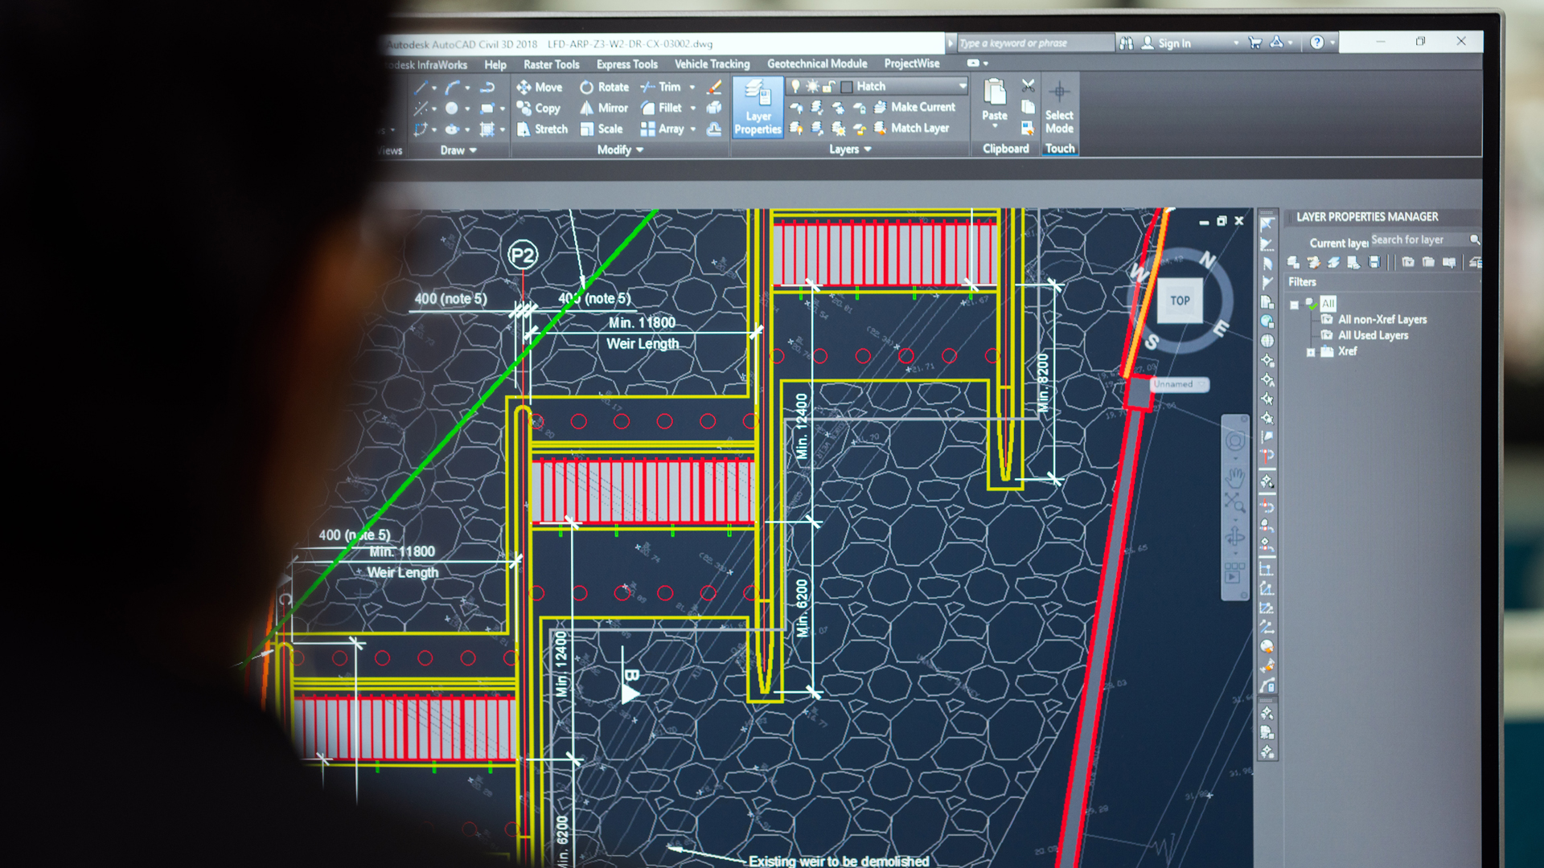This screenshot has height=868, width=1544.
Task: Click Layer Off icon in Layers panel
Action: pyautogui.click(x=796, y=107)
